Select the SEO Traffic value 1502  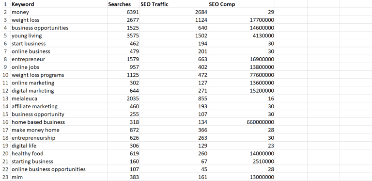174,35
